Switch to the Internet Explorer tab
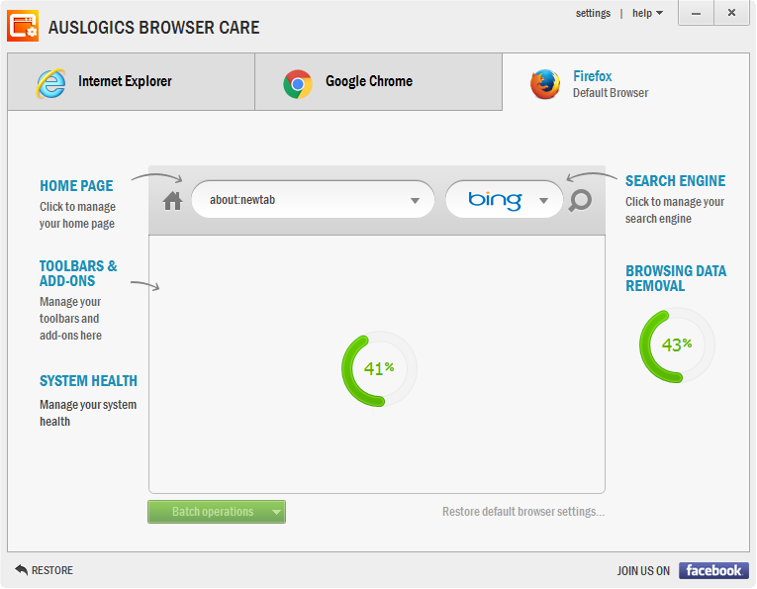This screenshot has height=589, width=757. coord(131,81)
